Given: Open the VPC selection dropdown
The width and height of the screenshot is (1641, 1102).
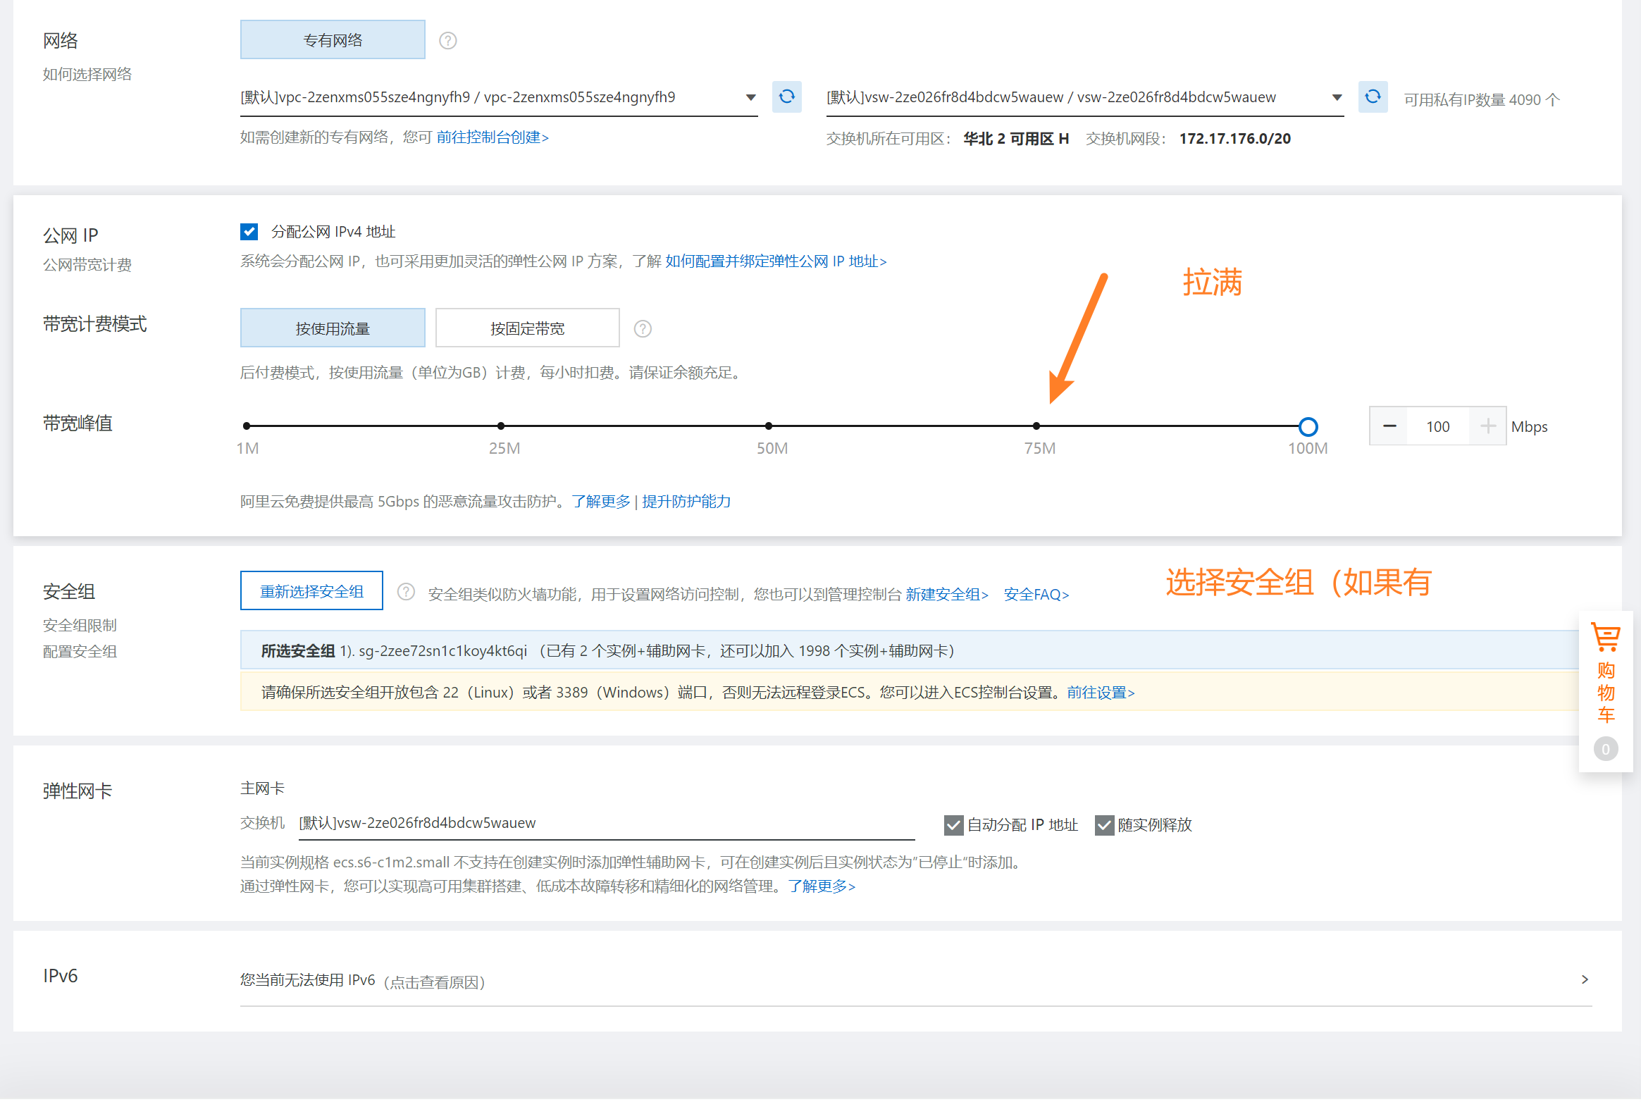Looking at the screenshot, I should (750, 97).
